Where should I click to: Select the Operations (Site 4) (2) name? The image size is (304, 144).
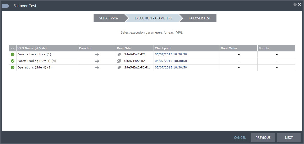click(35, 67)
